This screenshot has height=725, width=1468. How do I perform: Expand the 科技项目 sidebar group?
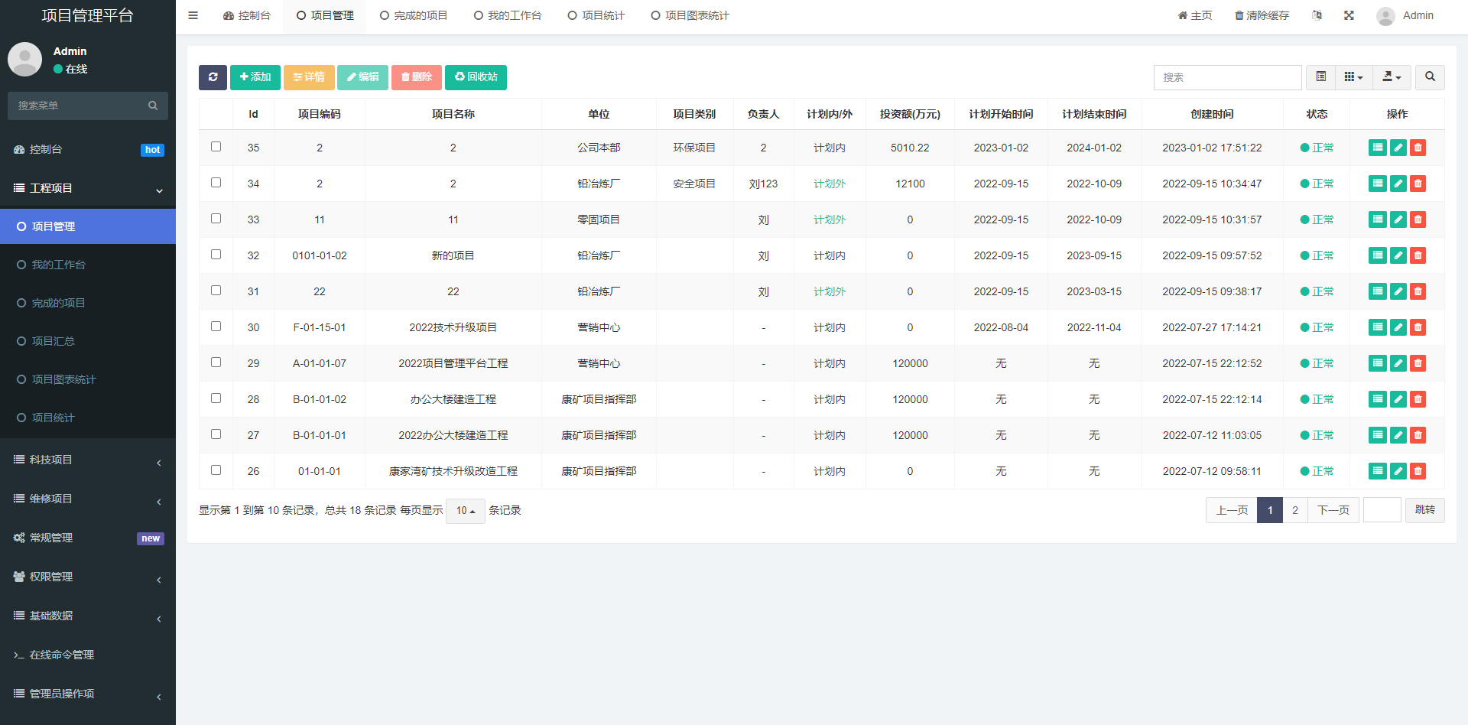point(88,460)
